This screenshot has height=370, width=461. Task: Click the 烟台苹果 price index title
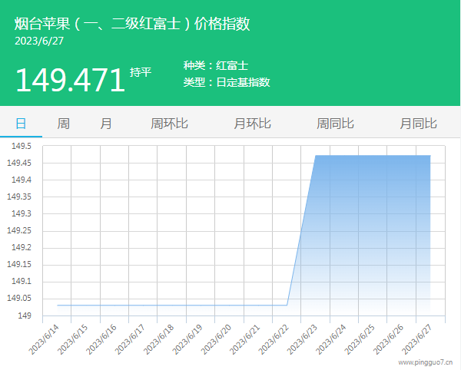pyautogui.click(x=132, y=24)
